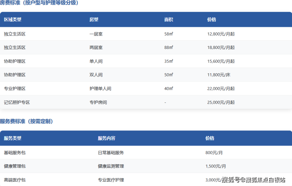Click the 基础服务包 service row
The width and height of the screenshot is (292, 186).
[x=15, y=153]
